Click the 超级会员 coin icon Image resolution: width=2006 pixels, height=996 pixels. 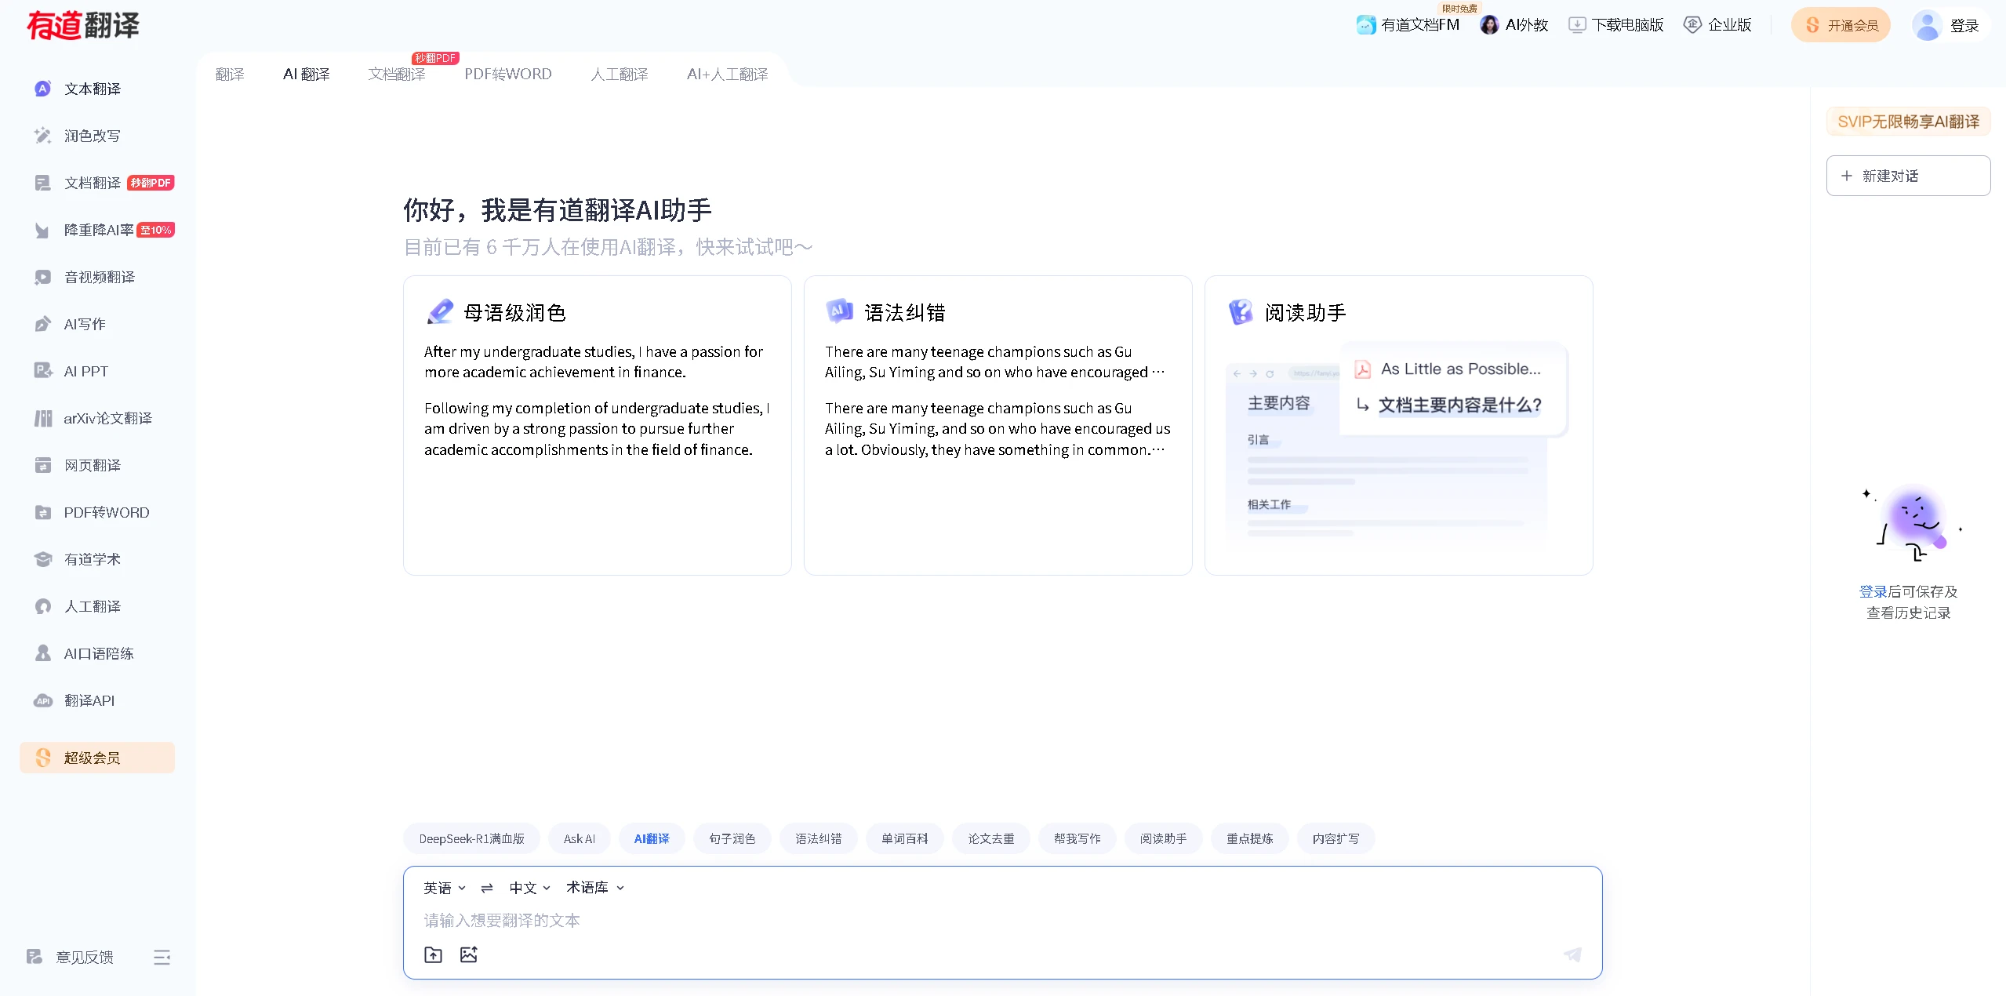pos(43,758)
